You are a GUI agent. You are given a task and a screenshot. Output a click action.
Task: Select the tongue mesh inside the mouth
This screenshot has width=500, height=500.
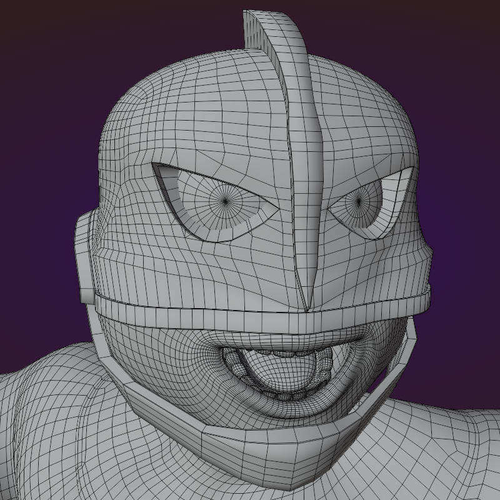[x=281, y=371]
